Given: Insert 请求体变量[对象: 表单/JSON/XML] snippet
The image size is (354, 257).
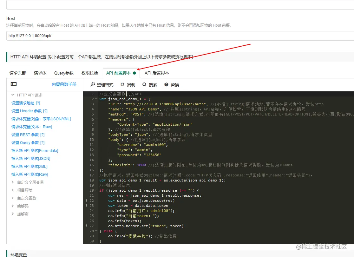Looking at the screenshot, I should [x=41, y=119].
